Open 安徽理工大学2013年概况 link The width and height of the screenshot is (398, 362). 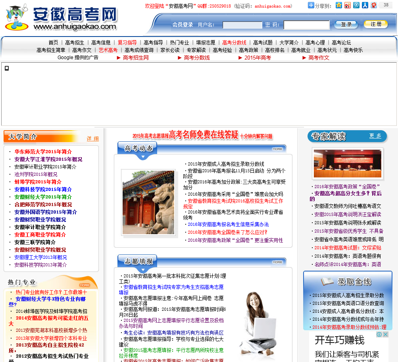pos(40,257)
